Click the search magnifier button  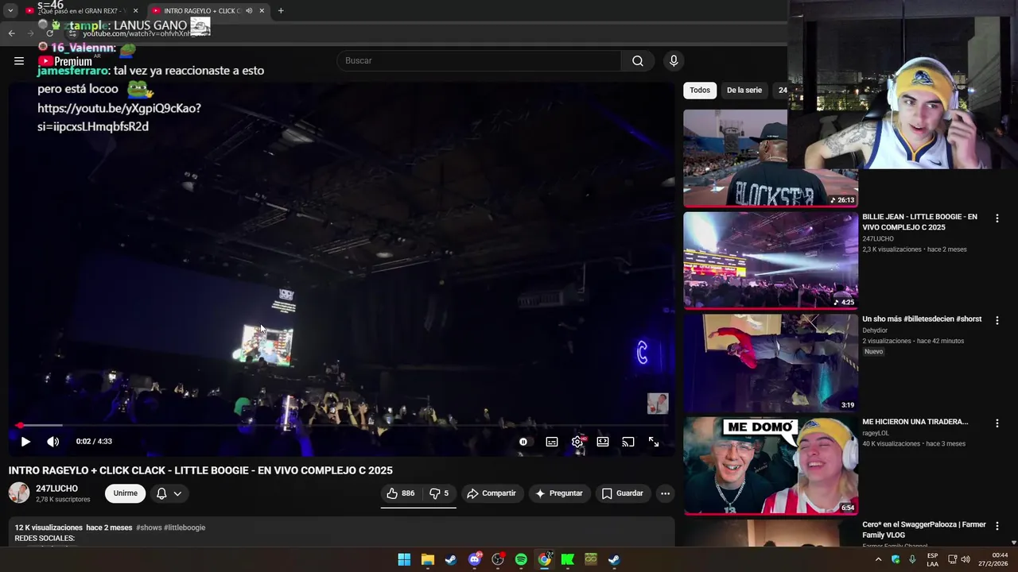coord(638,60)
